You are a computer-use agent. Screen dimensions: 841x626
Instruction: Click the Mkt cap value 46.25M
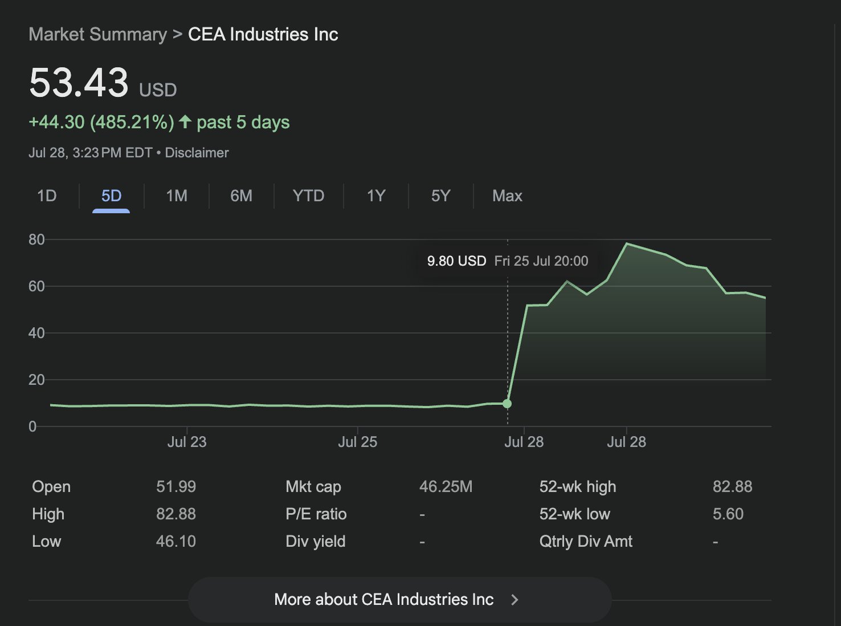click(446, 487)
